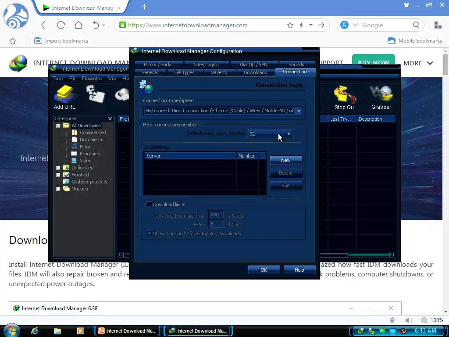Toggle Show warning before stopping downloads

point(149,233)
